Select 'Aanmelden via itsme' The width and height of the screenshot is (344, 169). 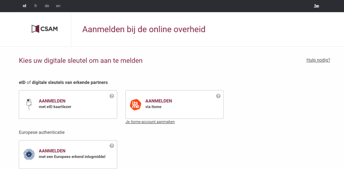click(x=175, y=104)
